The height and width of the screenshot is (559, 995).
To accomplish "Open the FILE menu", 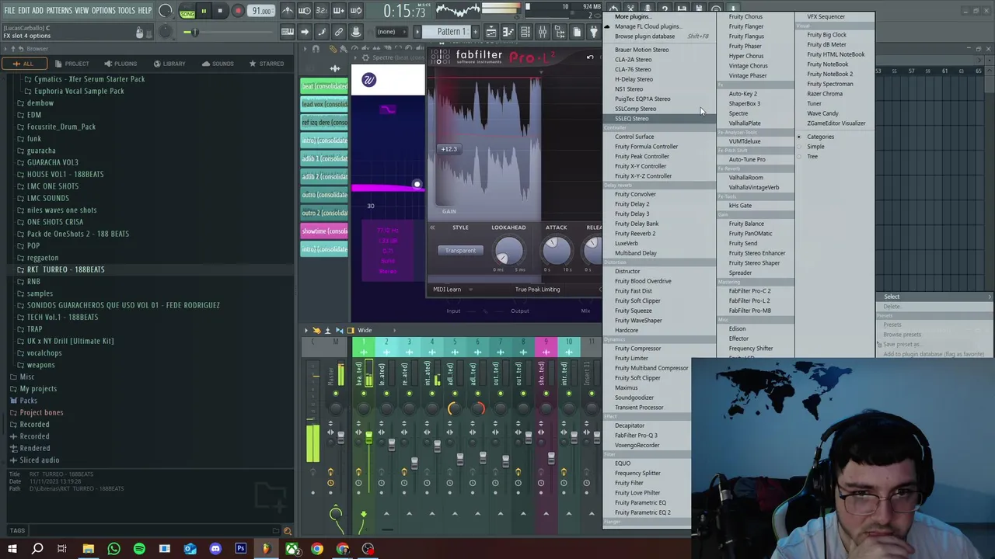I will (9, 10).
